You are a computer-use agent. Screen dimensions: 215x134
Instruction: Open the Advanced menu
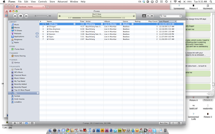[x=62, y=2]
